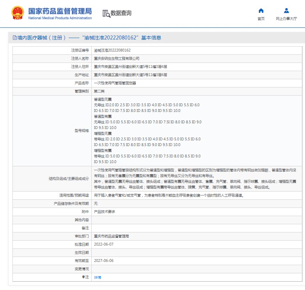Click the 变更情况 label
305x290 pixels.
82,269
